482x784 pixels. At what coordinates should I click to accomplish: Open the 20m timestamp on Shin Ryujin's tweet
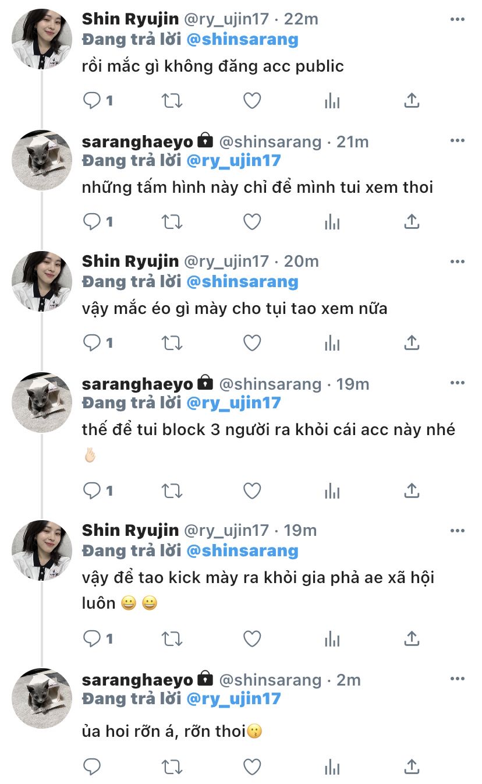pyautogui.click(x=301, y=262)
